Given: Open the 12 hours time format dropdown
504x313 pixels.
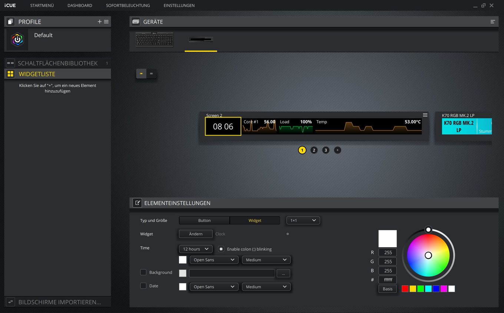Looking at the screenshot, I should pos(196,249).
